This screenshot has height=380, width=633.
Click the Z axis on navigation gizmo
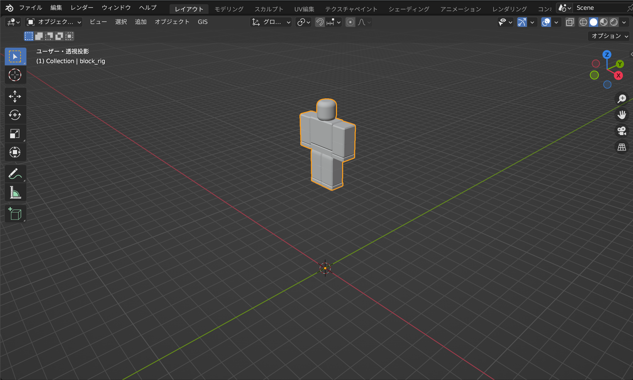pyautogui.click(x=607, y=55)
